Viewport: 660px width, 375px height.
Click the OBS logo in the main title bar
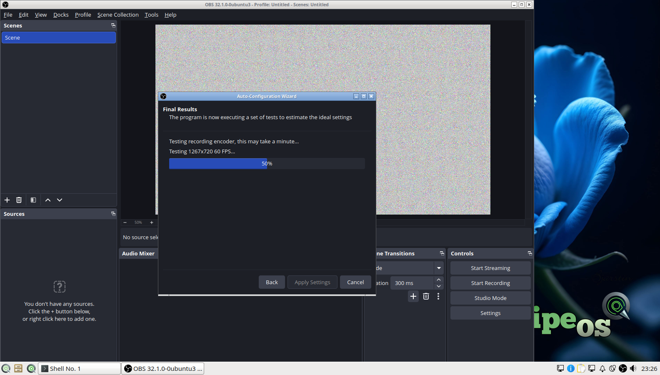coord(5,5)
